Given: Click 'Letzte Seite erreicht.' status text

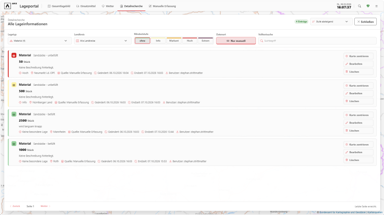Looking at the screenshot, I should pos(365,206).
